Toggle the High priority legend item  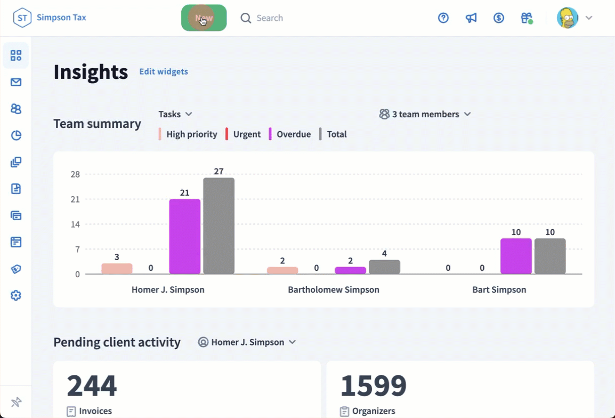pyautogui.click(x=188, y=134)
